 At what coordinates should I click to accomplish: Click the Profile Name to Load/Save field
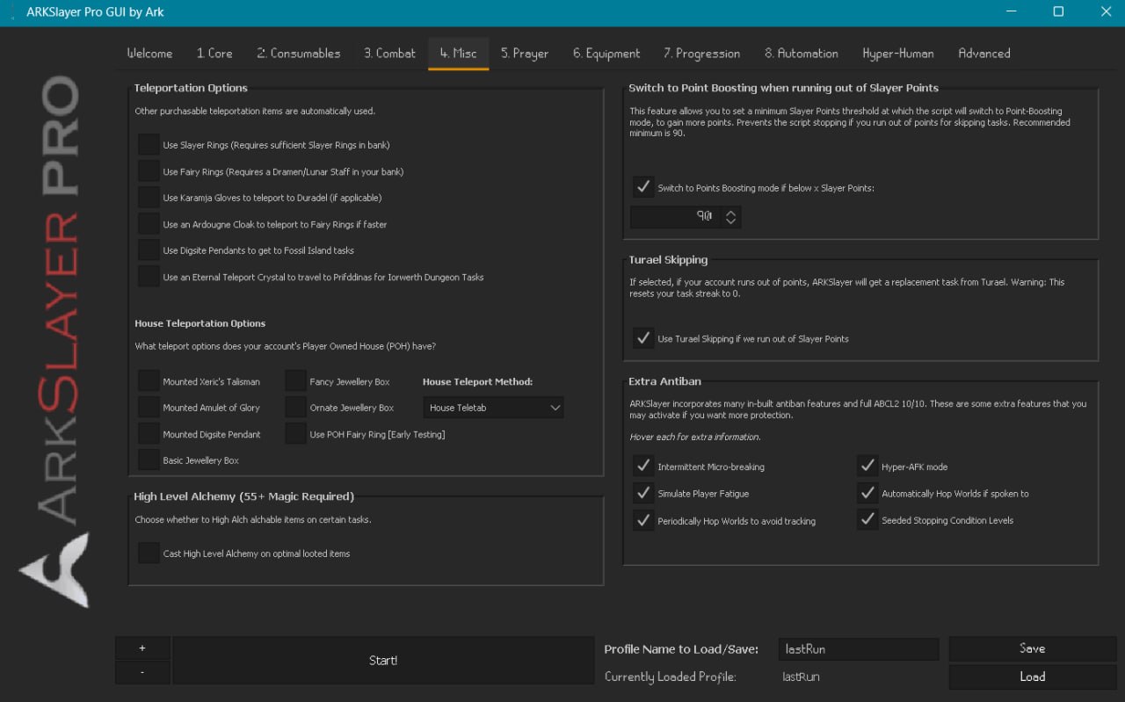(x=859, y=649)
